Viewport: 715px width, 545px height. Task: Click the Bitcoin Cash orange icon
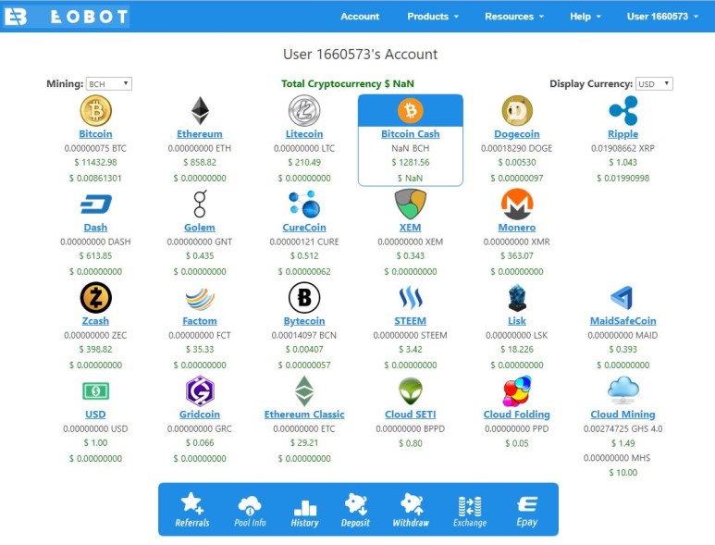(x=411, y=110)
